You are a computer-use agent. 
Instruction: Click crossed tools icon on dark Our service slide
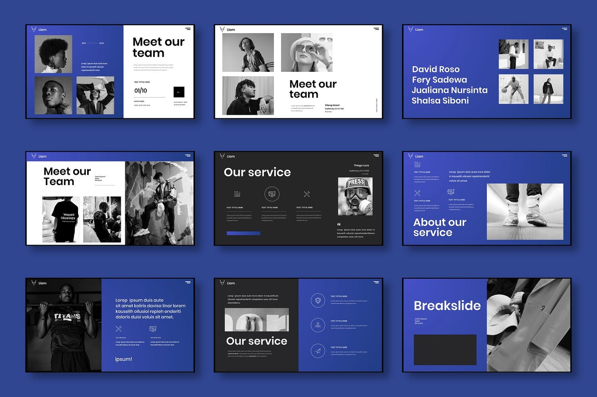(307, 194)
